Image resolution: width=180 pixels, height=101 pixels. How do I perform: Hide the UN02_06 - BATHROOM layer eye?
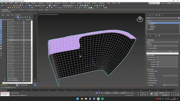coord(5,81)
